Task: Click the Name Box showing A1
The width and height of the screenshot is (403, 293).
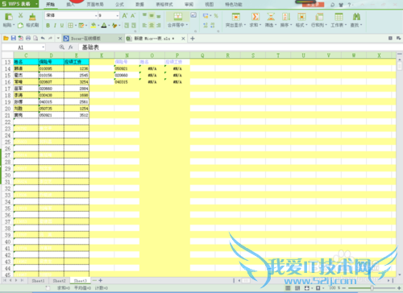Action: (23, 47)
